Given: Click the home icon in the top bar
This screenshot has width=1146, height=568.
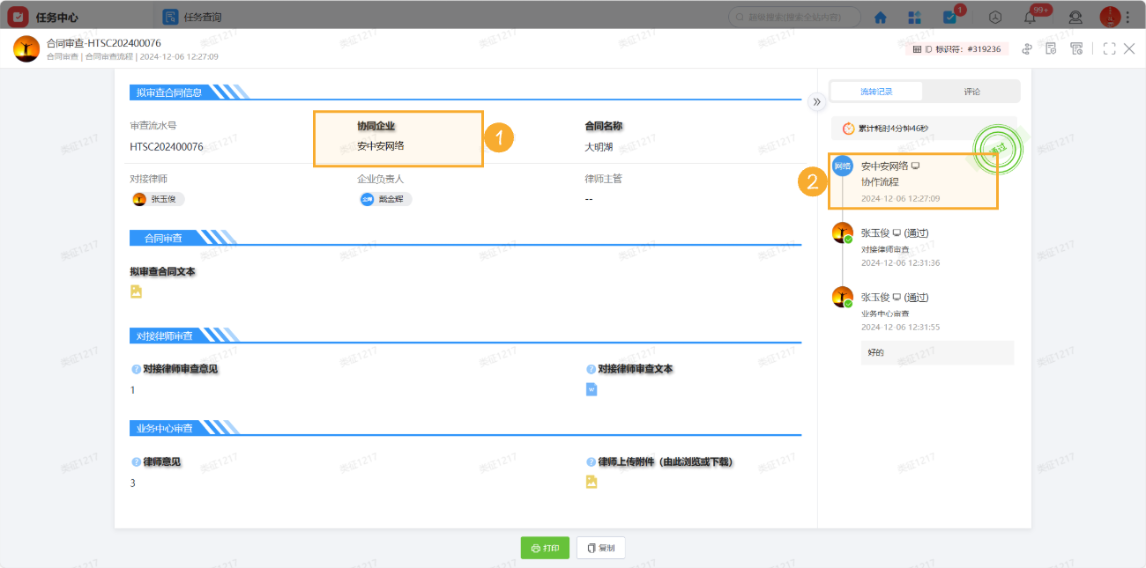Looking at the screenshot, I should (x=880, y=16).
